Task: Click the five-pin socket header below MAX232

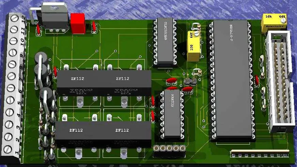Action: pos(169,148)
